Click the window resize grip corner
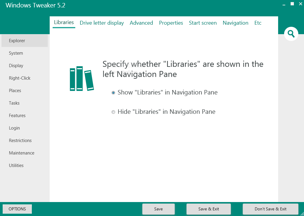Image resolution: width=304 pixels, height=216 pixels. [x=302, y=214]
